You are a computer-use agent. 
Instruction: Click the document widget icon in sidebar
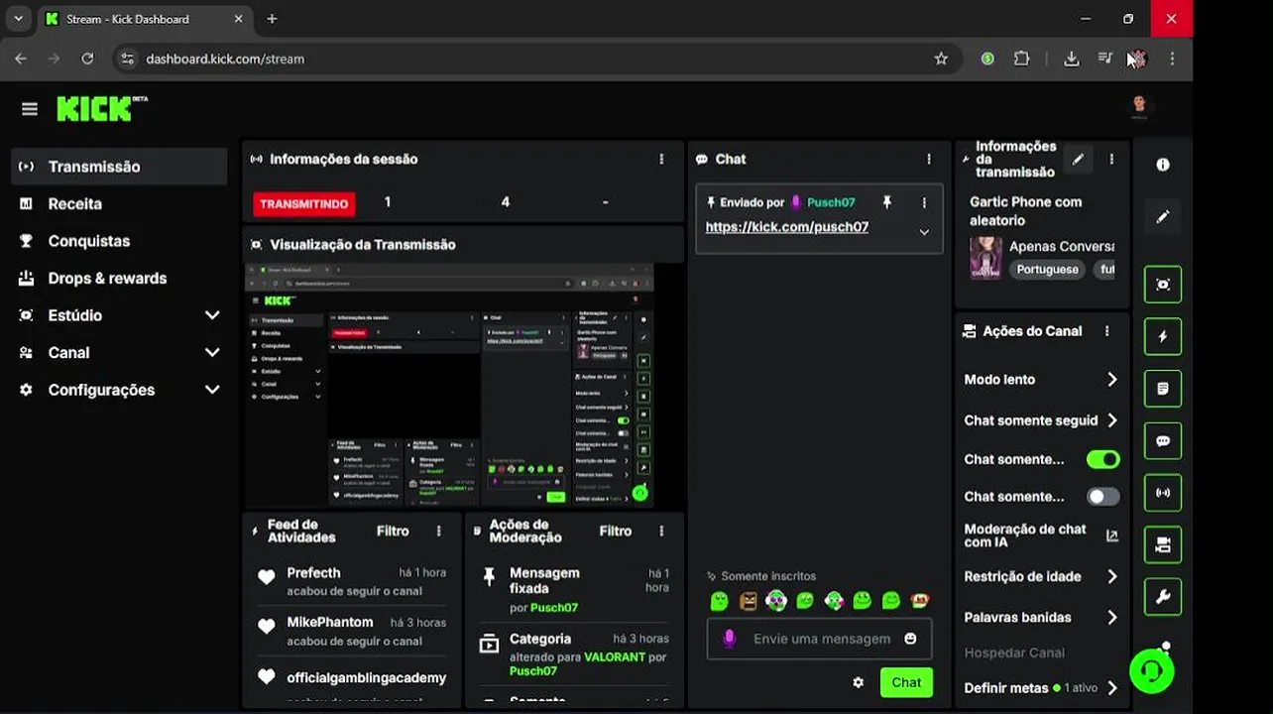pos(1163,389)
